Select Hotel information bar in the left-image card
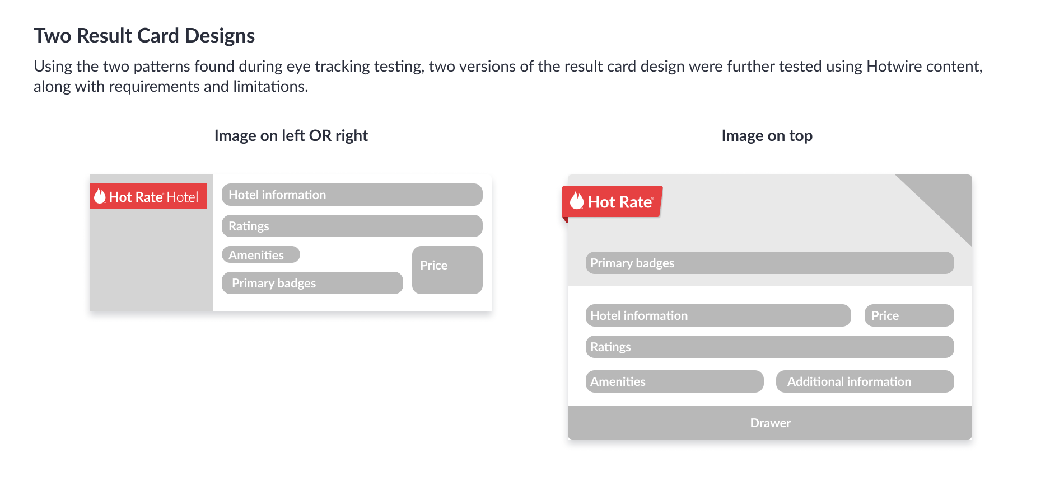 [352, 195]
